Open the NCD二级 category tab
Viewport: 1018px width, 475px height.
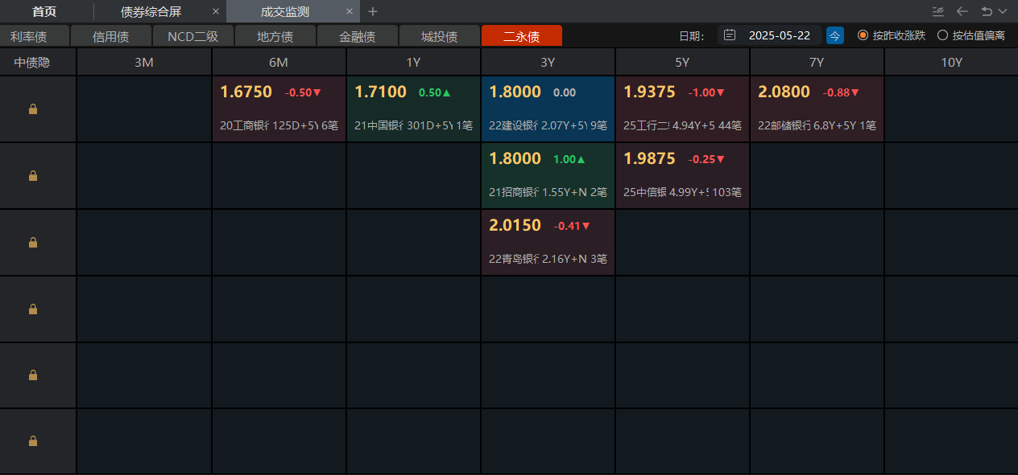coord(193,36)
